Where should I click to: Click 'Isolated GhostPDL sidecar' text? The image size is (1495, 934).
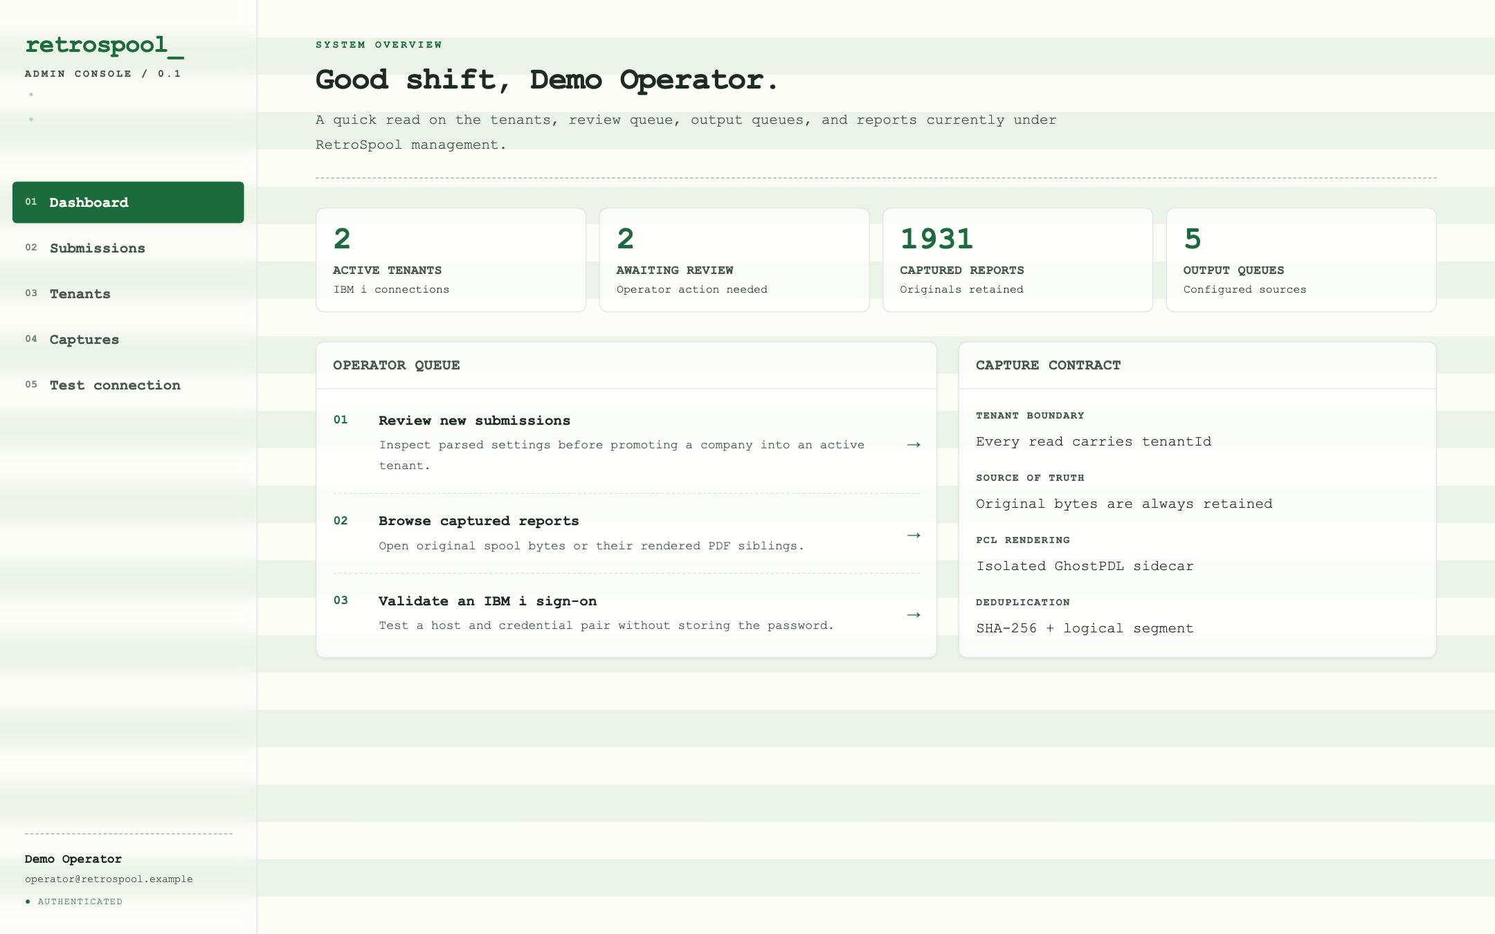pos(1085,566)
